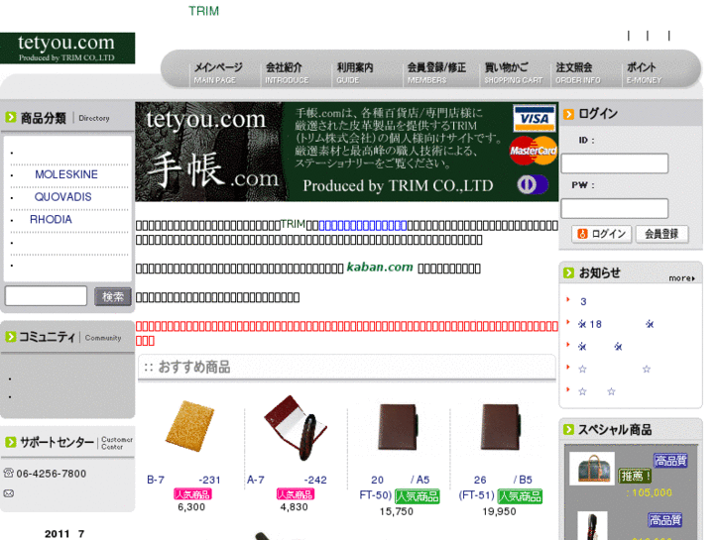Click the 105,000 price in special products
The width and height of the screenshot is (721, 540).
point(652,492)
